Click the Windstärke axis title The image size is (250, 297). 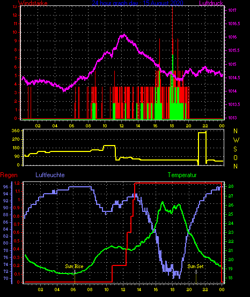click(x=33, y=3)
